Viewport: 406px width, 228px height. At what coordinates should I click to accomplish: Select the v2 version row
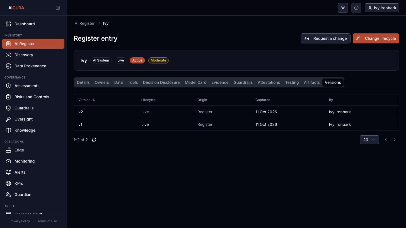click(236, 112)
